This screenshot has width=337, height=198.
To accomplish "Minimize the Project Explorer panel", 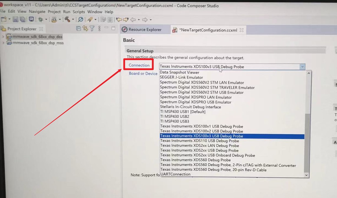I will pos(106,28).
